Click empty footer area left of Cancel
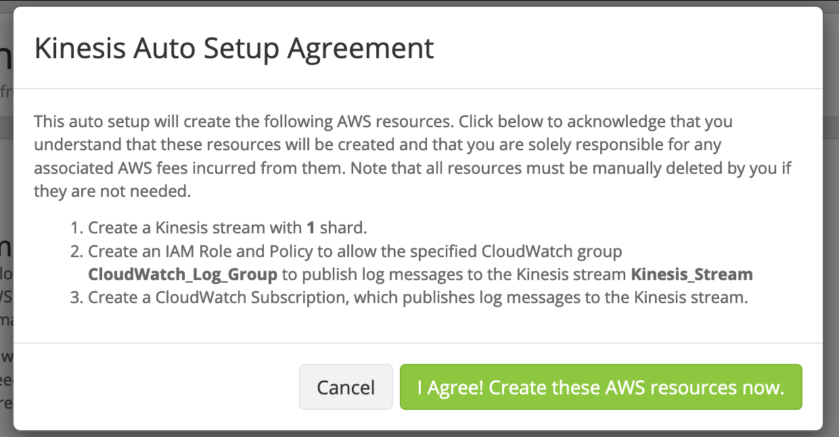839x437 pixels. (156, 388)
